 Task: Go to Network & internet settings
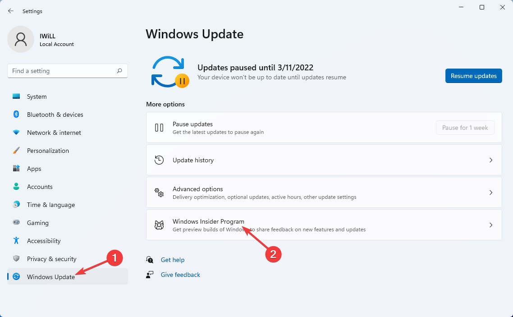coord(68,133)
